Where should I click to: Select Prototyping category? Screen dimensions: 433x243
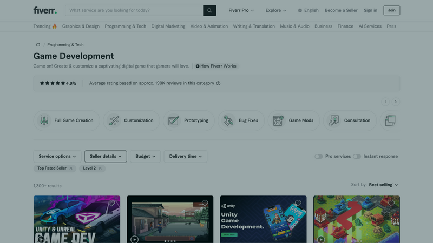point(188,120)
